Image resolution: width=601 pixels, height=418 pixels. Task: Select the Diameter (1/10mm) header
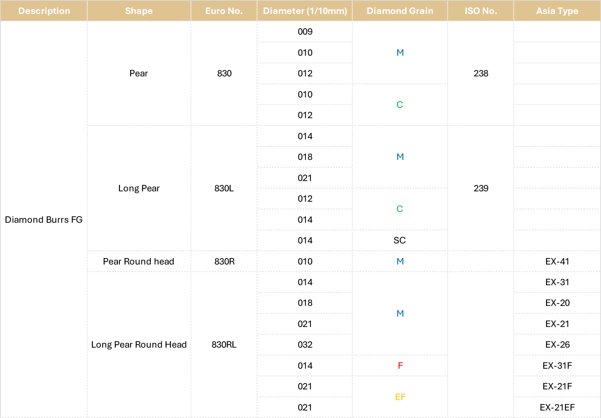(x=305, y=11)
